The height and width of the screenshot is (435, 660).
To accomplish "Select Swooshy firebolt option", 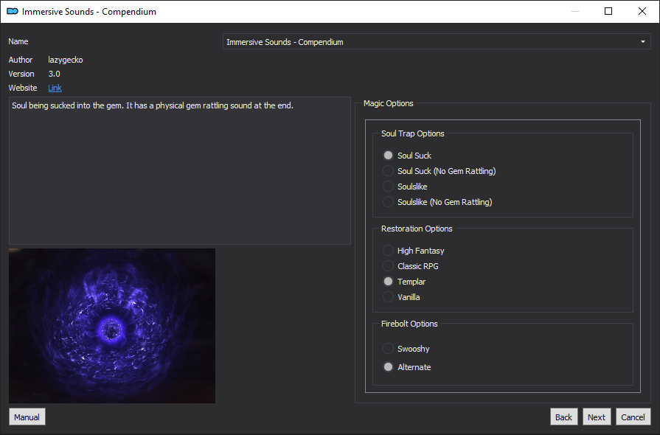I will [389, 349].
